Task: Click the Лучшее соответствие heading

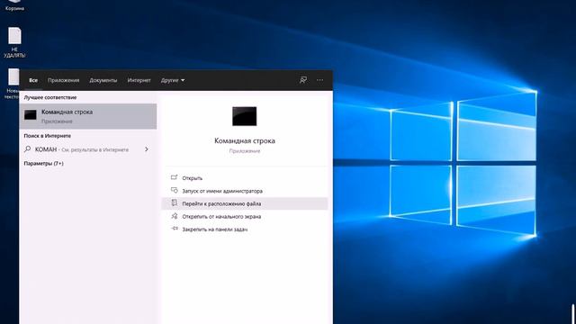Action: 50,97
